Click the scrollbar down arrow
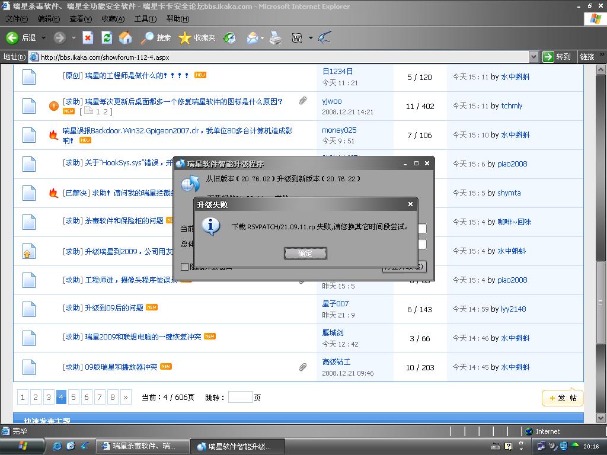The height and width of the screenshot is (455, 607). [x=600, y=418]
